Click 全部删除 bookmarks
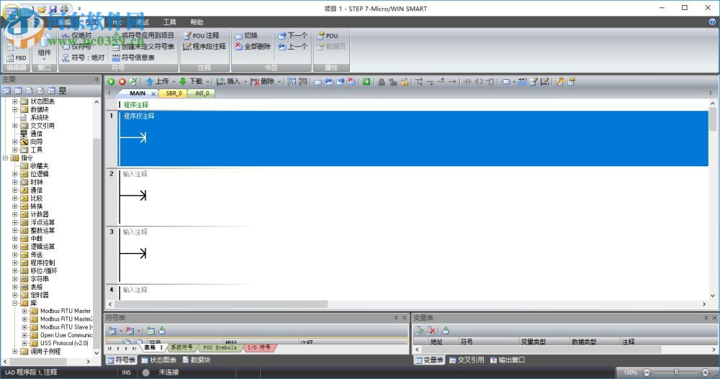 click(x=253, y=46)
